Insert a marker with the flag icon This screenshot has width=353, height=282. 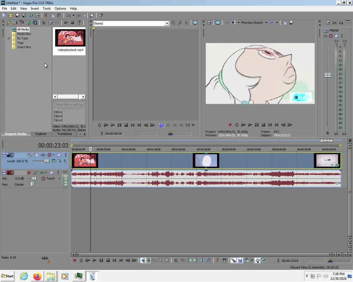point(218,260)
